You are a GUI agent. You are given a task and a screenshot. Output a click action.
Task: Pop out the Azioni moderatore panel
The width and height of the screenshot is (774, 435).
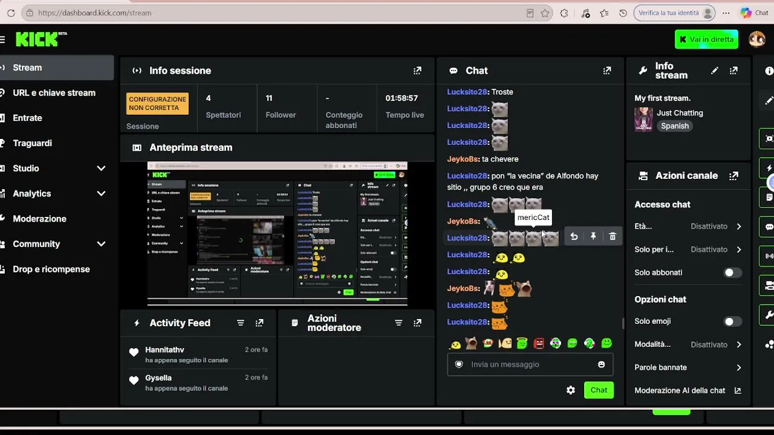(417, 323)
